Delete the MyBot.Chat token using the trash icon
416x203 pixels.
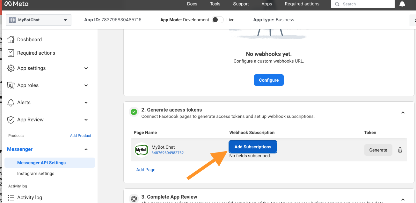pyautogui.click(x=400, y=150)
